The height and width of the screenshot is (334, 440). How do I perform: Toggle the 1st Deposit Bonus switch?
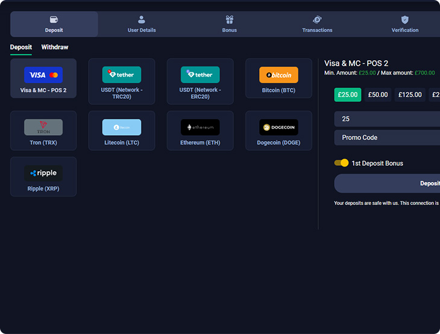341,163
